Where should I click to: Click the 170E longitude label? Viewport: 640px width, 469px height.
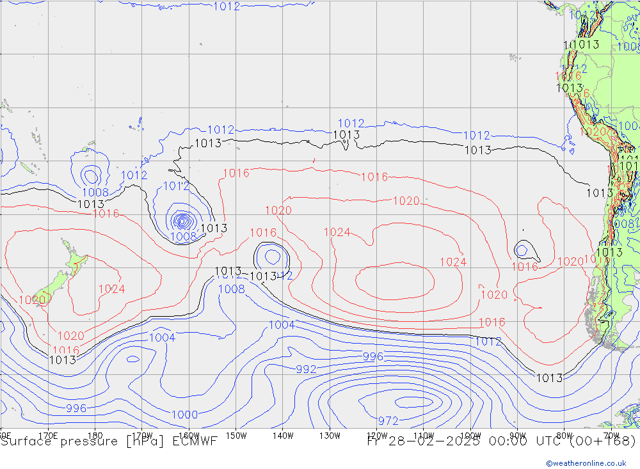tap(48, 436)
